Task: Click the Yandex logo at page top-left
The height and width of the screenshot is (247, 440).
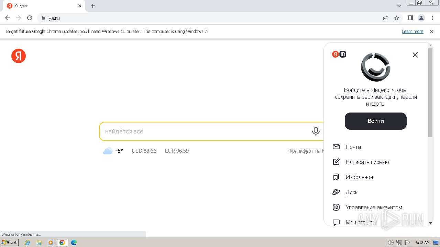Action: pyautogui.click(x=19, y=56)
